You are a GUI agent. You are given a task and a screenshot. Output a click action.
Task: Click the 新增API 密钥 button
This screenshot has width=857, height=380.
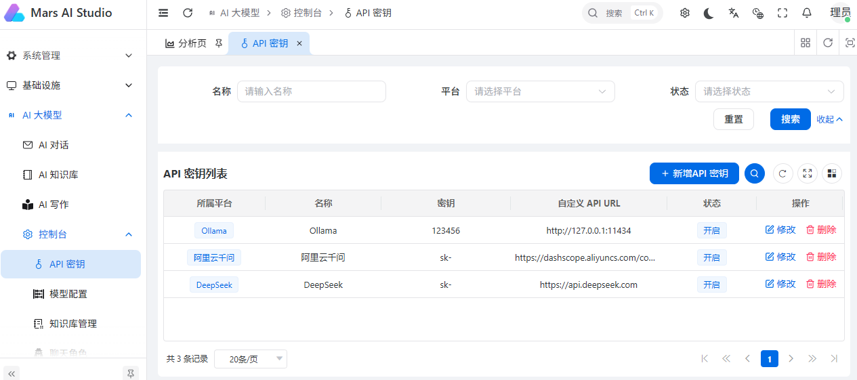tap(694, 173)
